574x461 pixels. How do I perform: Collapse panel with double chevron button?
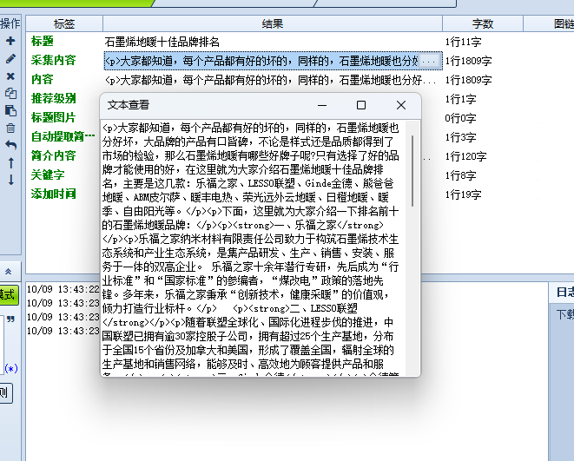[9, 272]
